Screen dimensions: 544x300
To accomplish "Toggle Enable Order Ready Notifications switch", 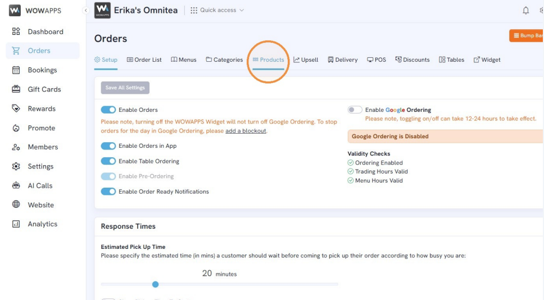I will (108, 192).
